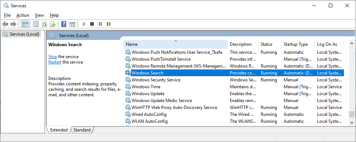Click gear icon beside Windows Push Notifications service
Image resolution: width=356 pixels, height=142 pixels.
point(128,52)
